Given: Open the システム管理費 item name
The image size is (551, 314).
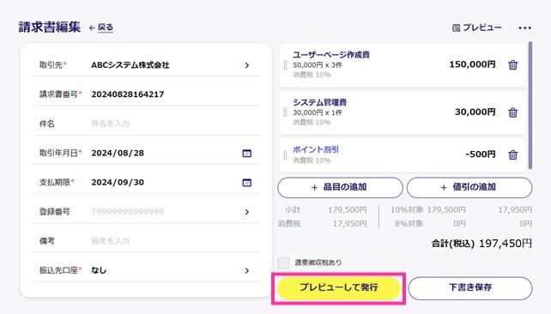Looking at the screenshot, I should click(x=320, y=102).
